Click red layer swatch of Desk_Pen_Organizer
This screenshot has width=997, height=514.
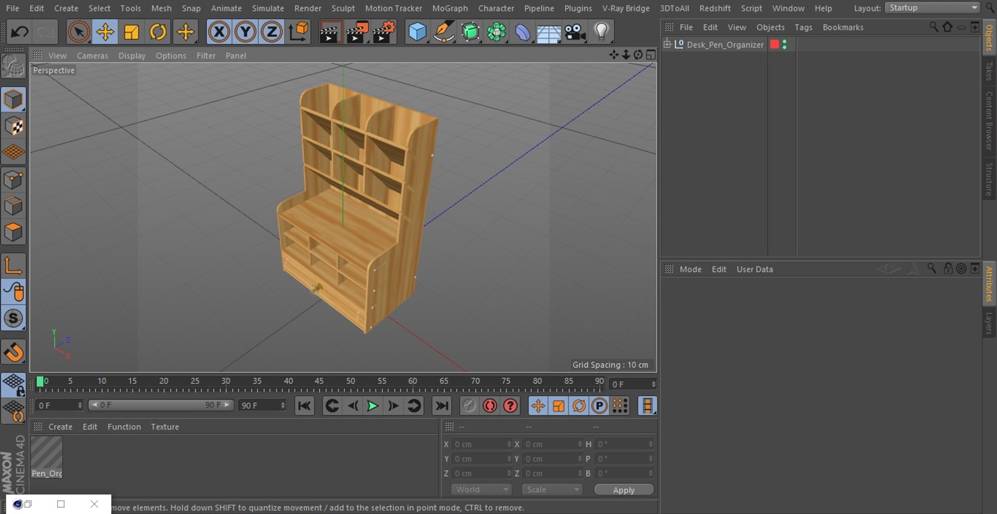(x=774, y=45)
